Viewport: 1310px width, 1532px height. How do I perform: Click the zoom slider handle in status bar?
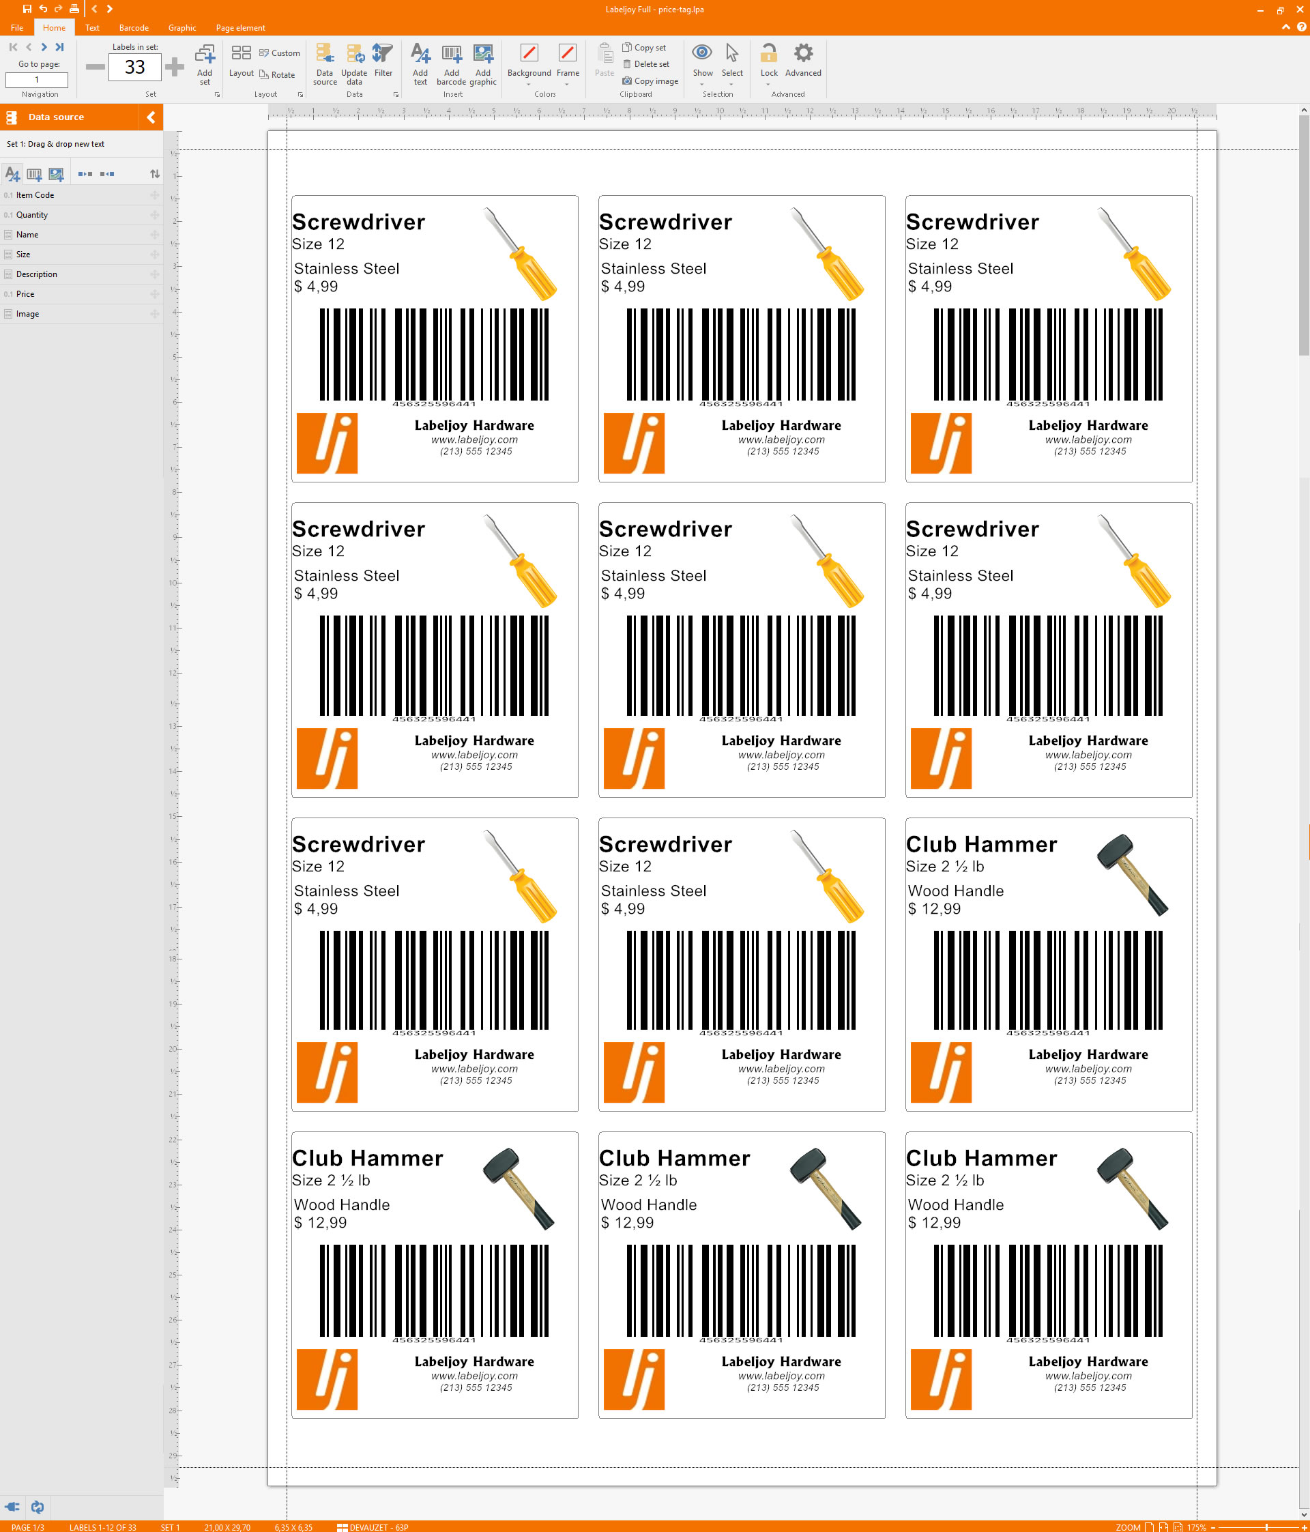point(1266,1527)
